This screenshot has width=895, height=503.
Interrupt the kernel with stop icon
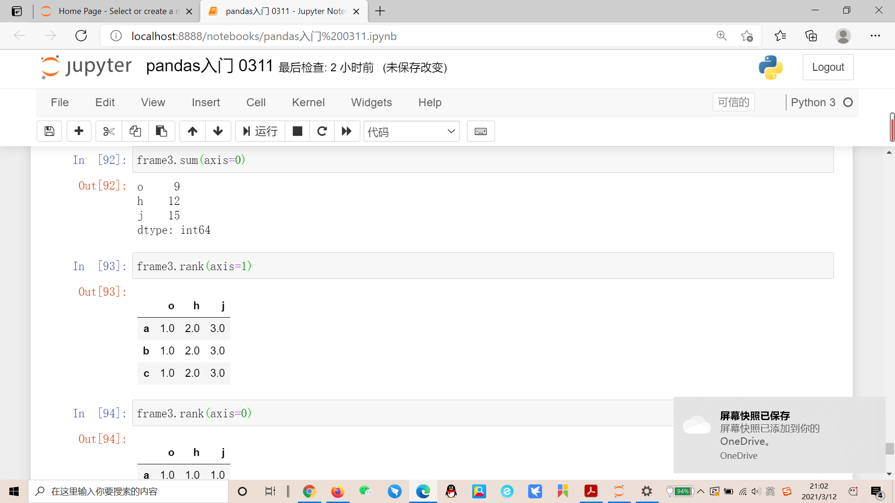pyautogui.click(x=297, y=131)
